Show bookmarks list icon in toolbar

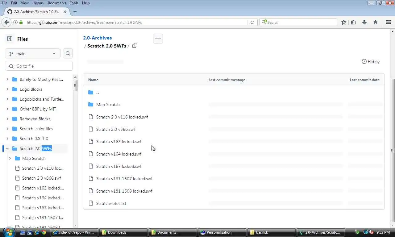click(354, 22)
